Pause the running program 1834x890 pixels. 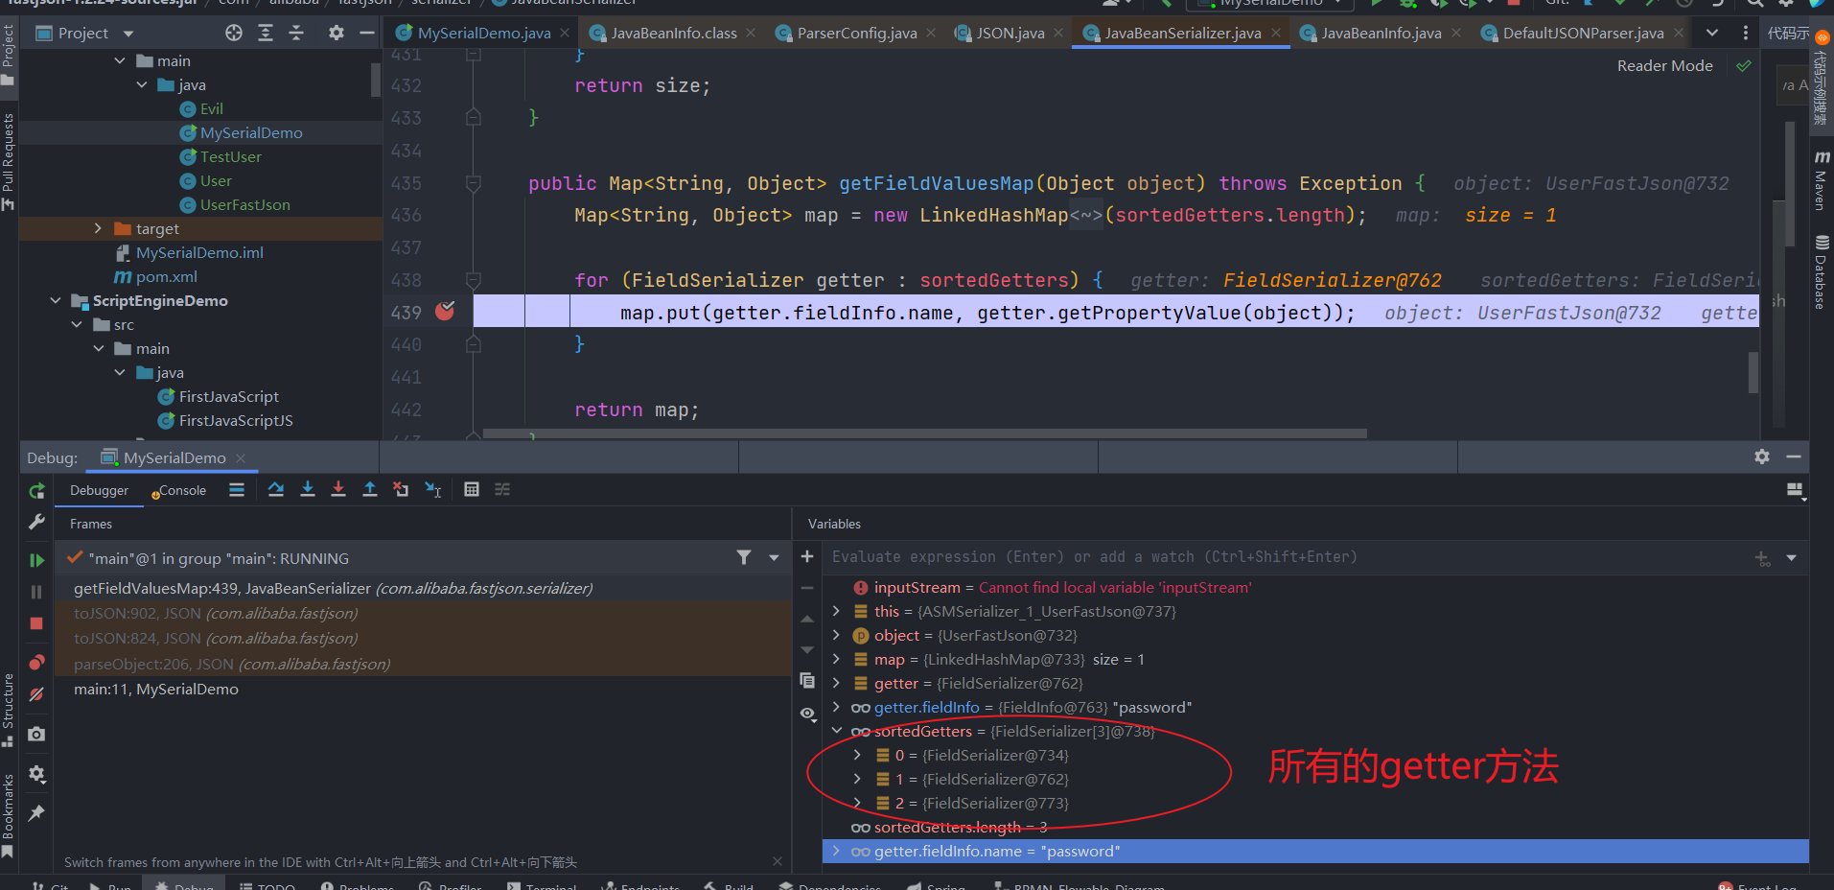(x=36, y=592)
